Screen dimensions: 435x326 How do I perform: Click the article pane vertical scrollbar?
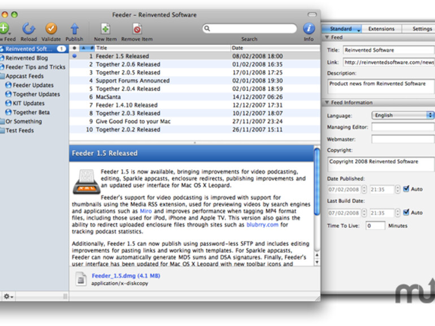pyautogui.click(x=317, y=182)
